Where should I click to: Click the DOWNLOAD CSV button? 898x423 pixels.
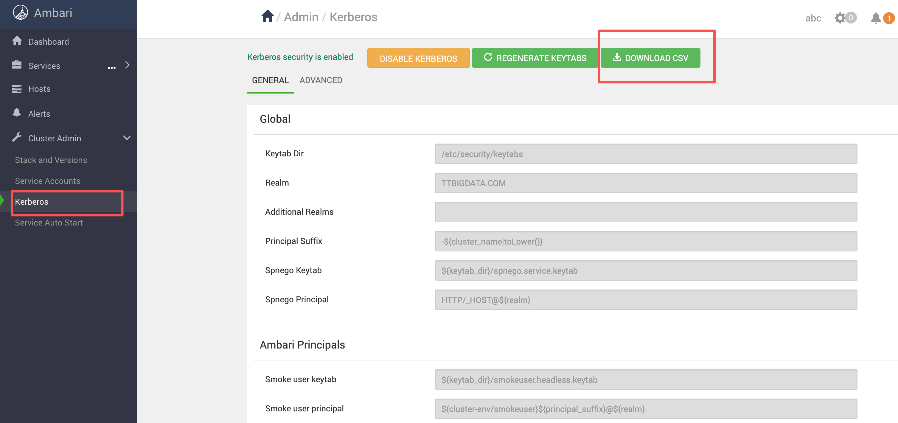point(650,58)
